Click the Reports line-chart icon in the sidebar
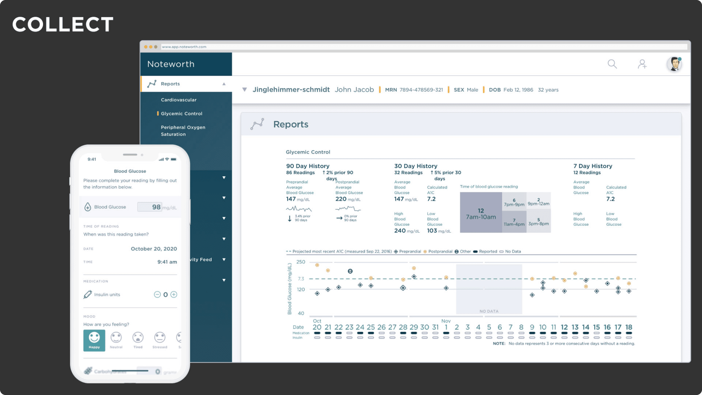The image size is (702, 395). click(152, 83)
